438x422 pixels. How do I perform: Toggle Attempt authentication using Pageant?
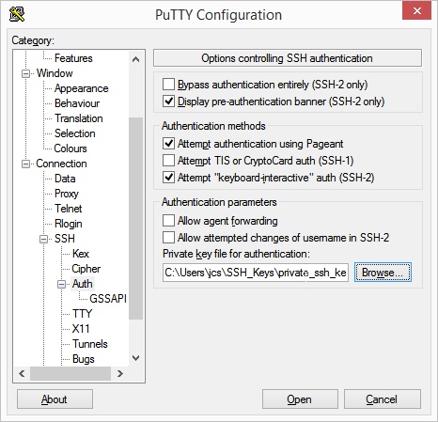(168, 144)
